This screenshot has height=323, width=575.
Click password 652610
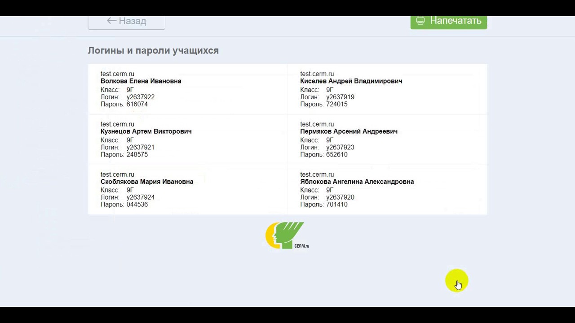tap(336, 154)
